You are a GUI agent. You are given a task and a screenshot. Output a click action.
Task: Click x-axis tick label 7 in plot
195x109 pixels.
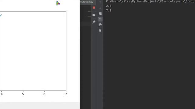[x=66, y=94]
